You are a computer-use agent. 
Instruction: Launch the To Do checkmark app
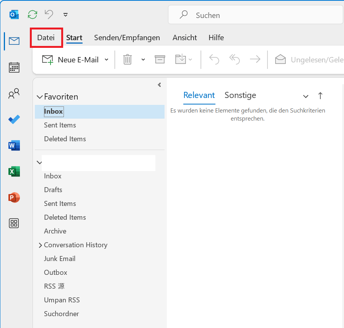[x=14, y=119]
